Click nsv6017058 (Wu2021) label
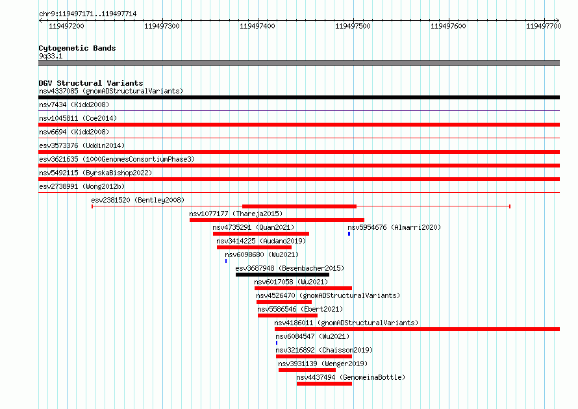Image resolution: width=578 pixels, height=409 pixels. pyautogui.click(x=291, y=282)
